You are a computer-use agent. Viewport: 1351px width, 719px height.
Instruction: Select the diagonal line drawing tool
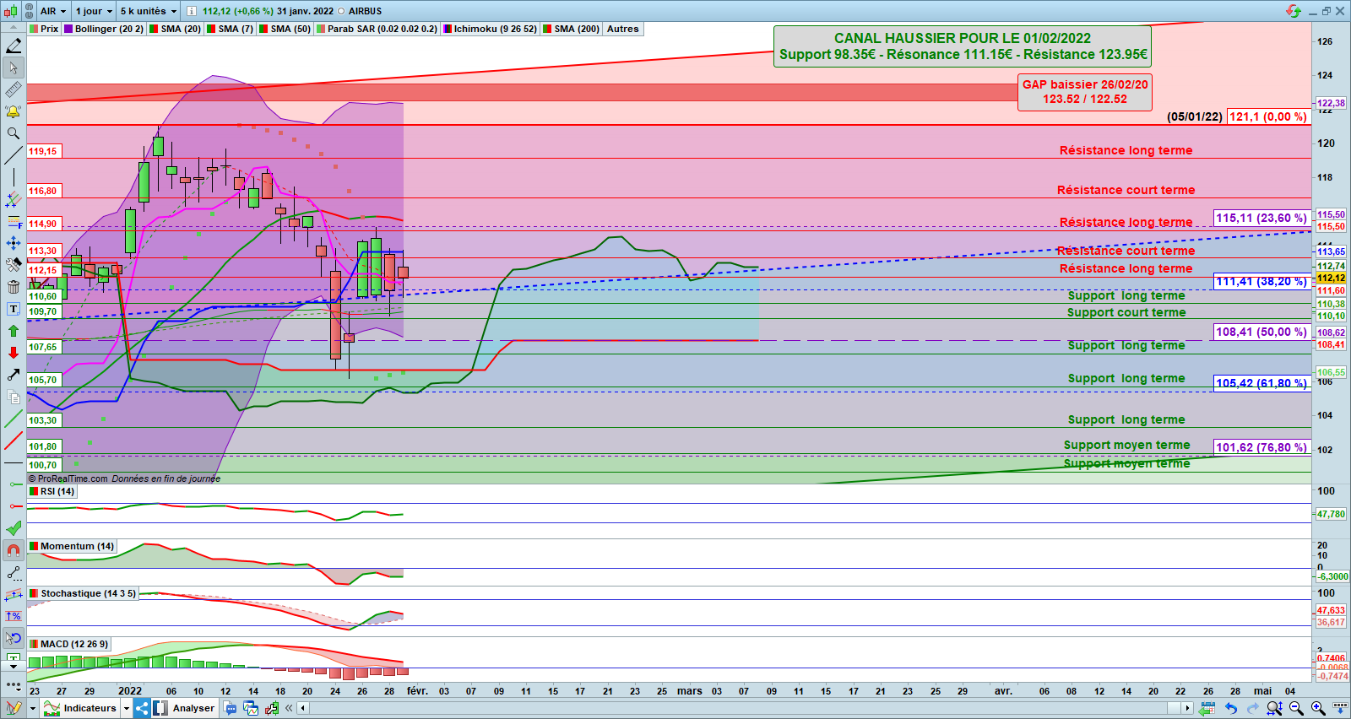[14, 155]
